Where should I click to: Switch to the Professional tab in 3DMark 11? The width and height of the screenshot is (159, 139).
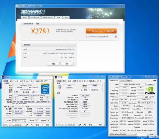coord(48,18)
